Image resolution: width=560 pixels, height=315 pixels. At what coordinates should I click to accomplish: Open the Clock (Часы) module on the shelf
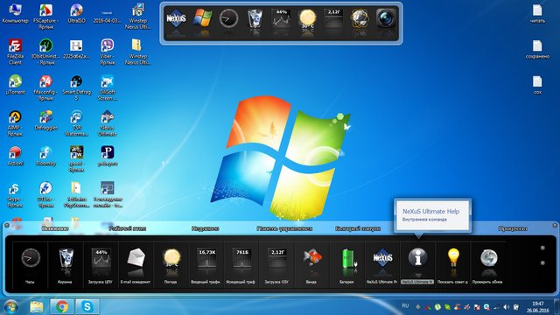pyautogui.click(x=31, y=258)
